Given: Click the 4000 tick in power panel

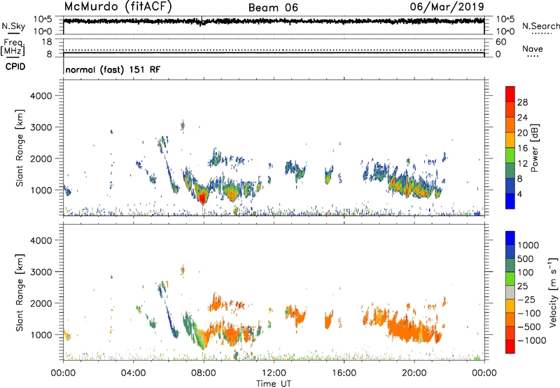Looking at the screenshot, I should click(x=41, y=96).
